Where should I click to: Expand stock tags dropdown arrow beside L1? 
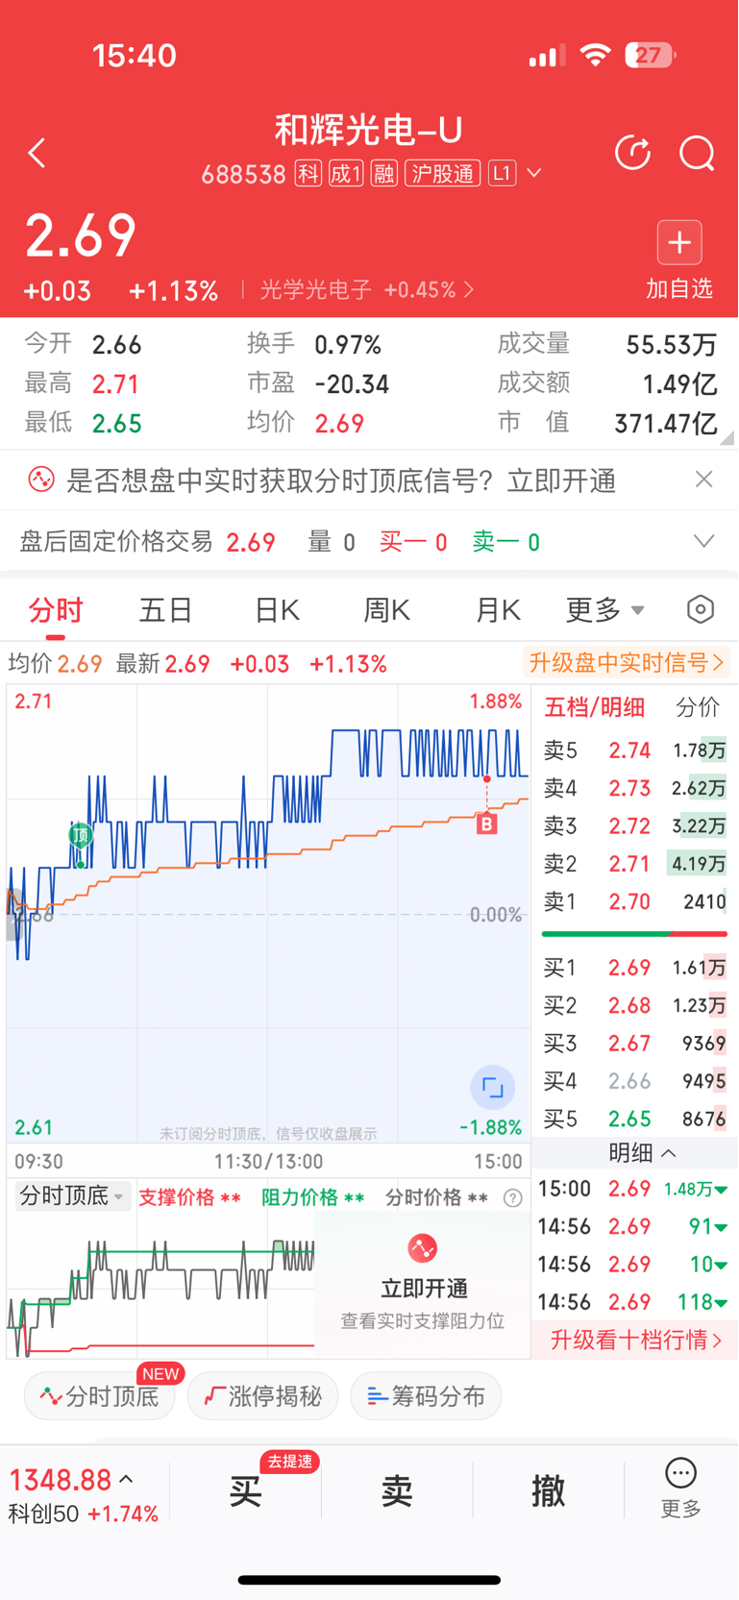[x=534, y=173]
